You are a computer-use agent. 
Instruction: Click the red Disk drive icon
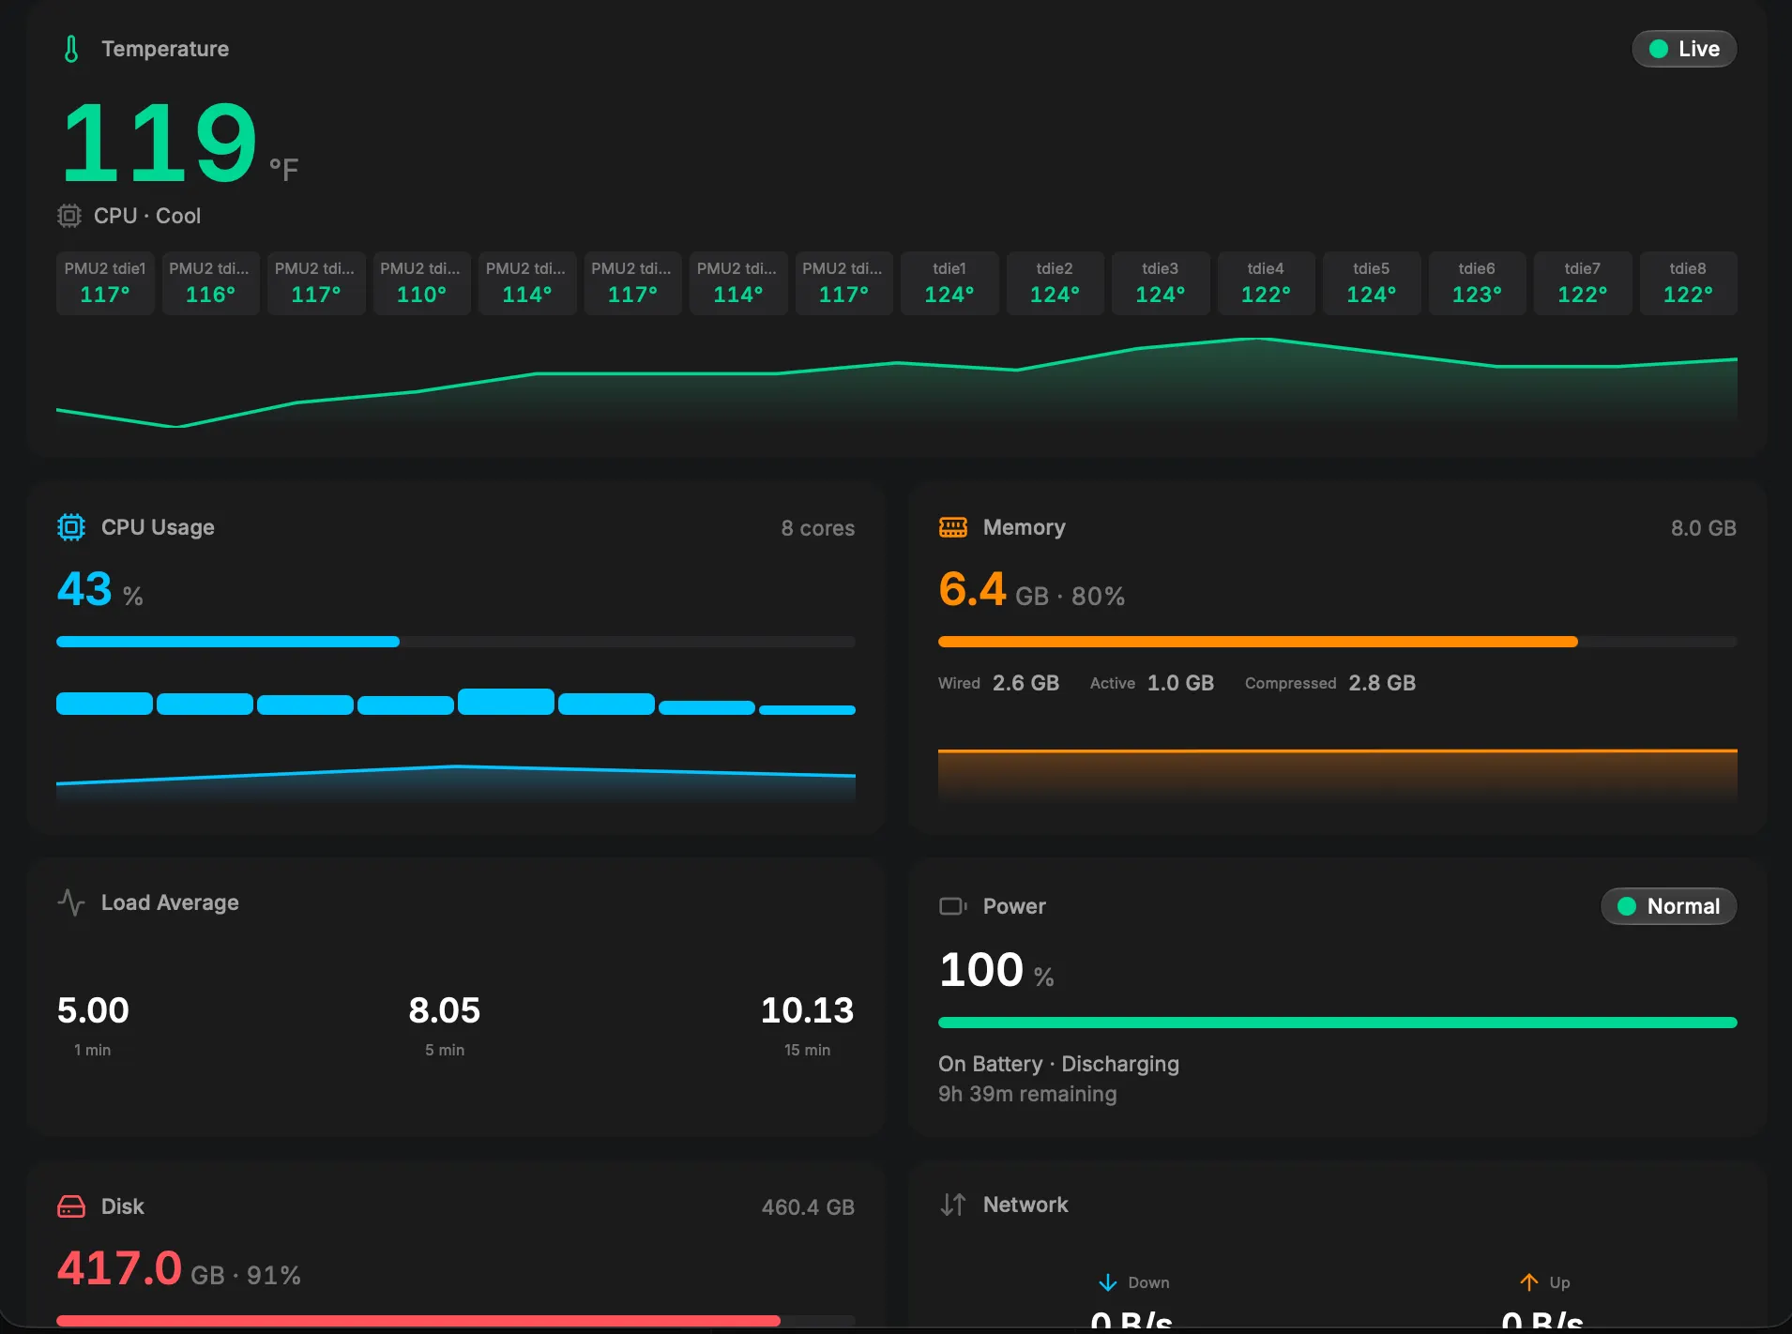71,1206
